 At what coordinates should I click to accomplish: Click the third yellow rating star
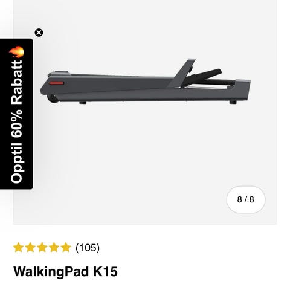42,247
